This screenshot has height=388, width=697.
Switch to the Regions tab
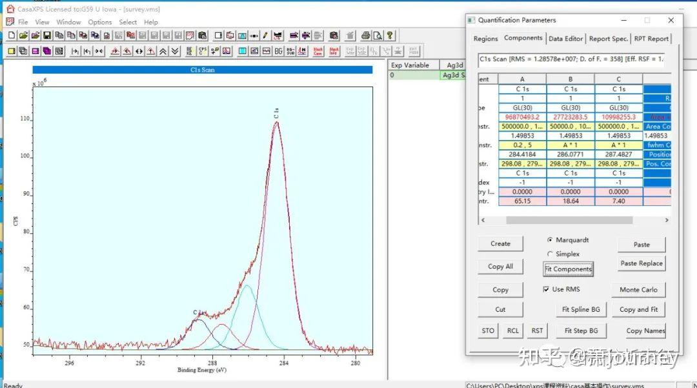pos(485,39)
